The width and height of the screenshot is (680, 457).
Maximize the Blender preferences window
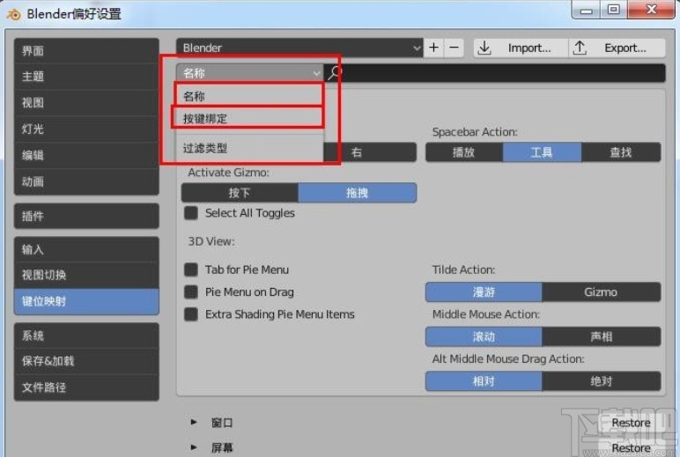coord(614,10)
